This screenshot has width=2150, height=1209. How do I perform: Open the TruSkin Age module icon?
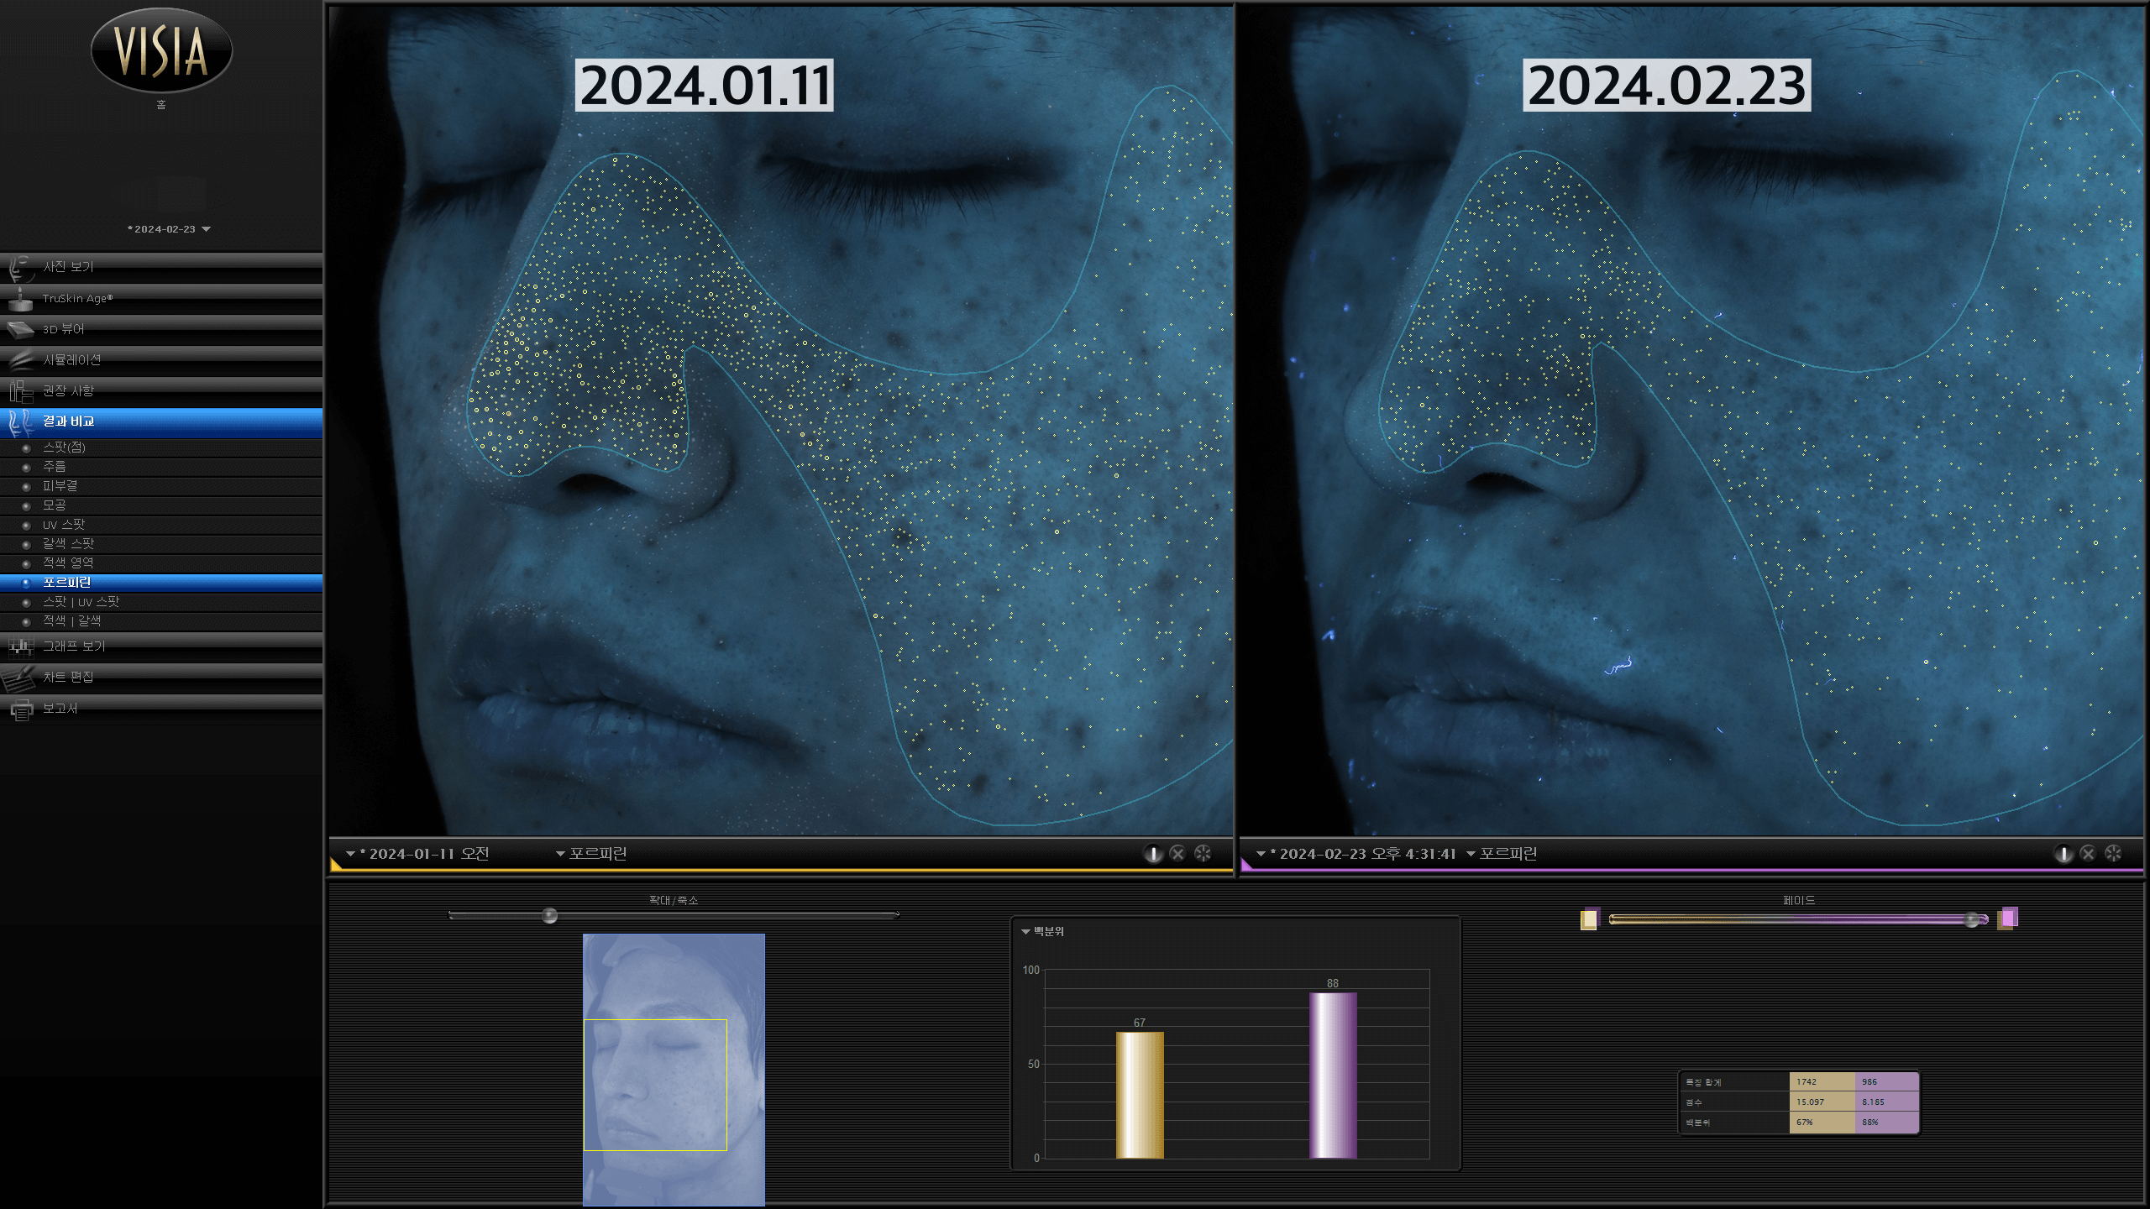pos(19,299)
